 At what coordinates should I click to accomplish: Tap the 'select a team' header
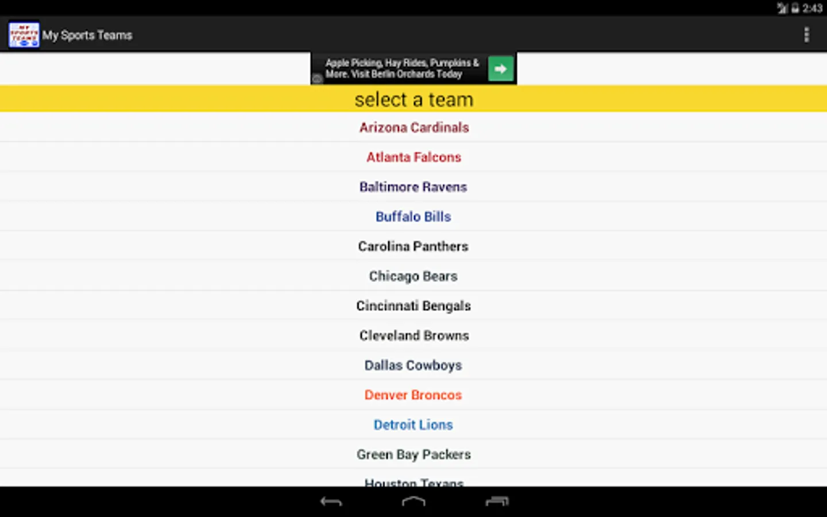coord(413,99)
